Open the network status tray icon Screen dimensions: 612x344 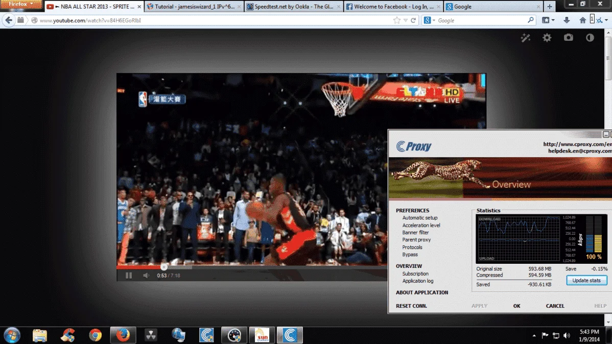pos(556,335)
